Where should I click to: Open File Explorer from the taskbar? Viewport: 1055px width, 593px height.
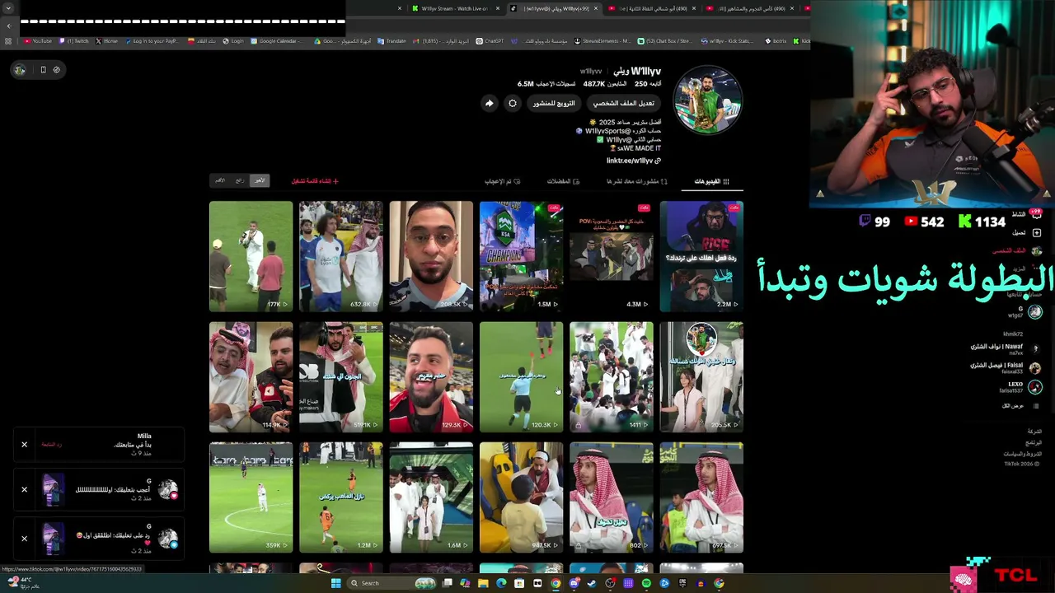click(483, 583)
